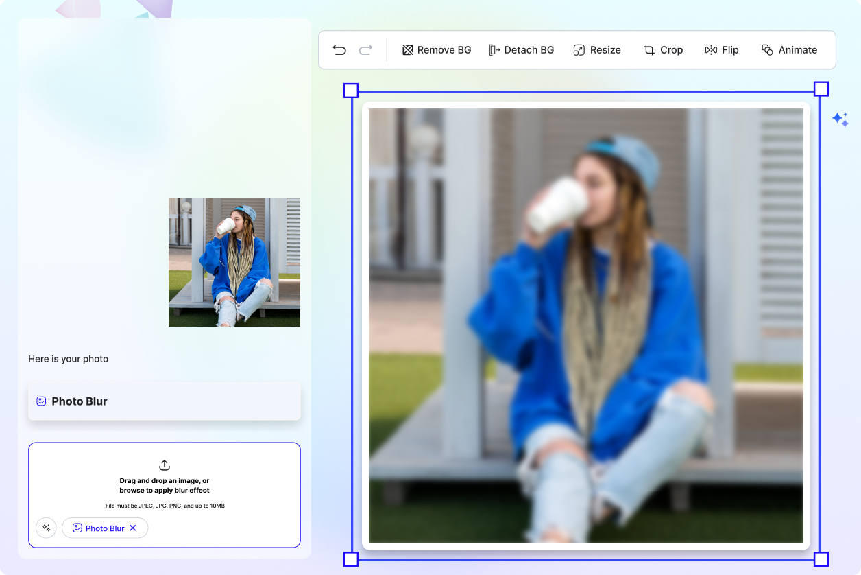This screenshot has height=575, width=861.
Task: Select the blurred photo on the canvas
Action: pos(585,326)
